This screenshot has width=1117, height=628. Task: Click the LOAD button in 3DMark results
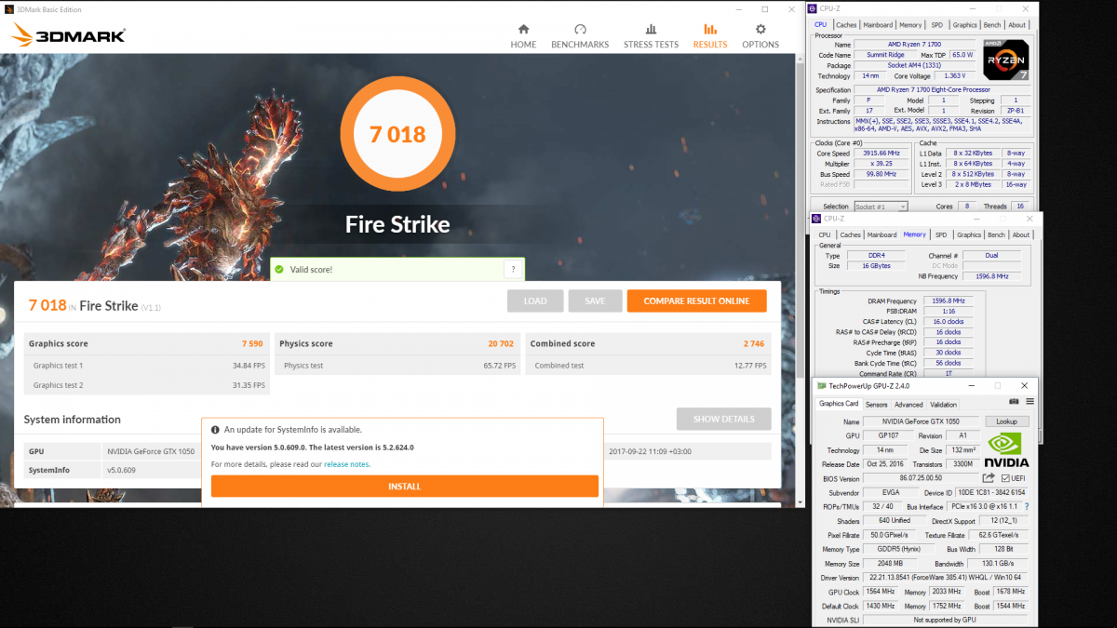[535, 301]
